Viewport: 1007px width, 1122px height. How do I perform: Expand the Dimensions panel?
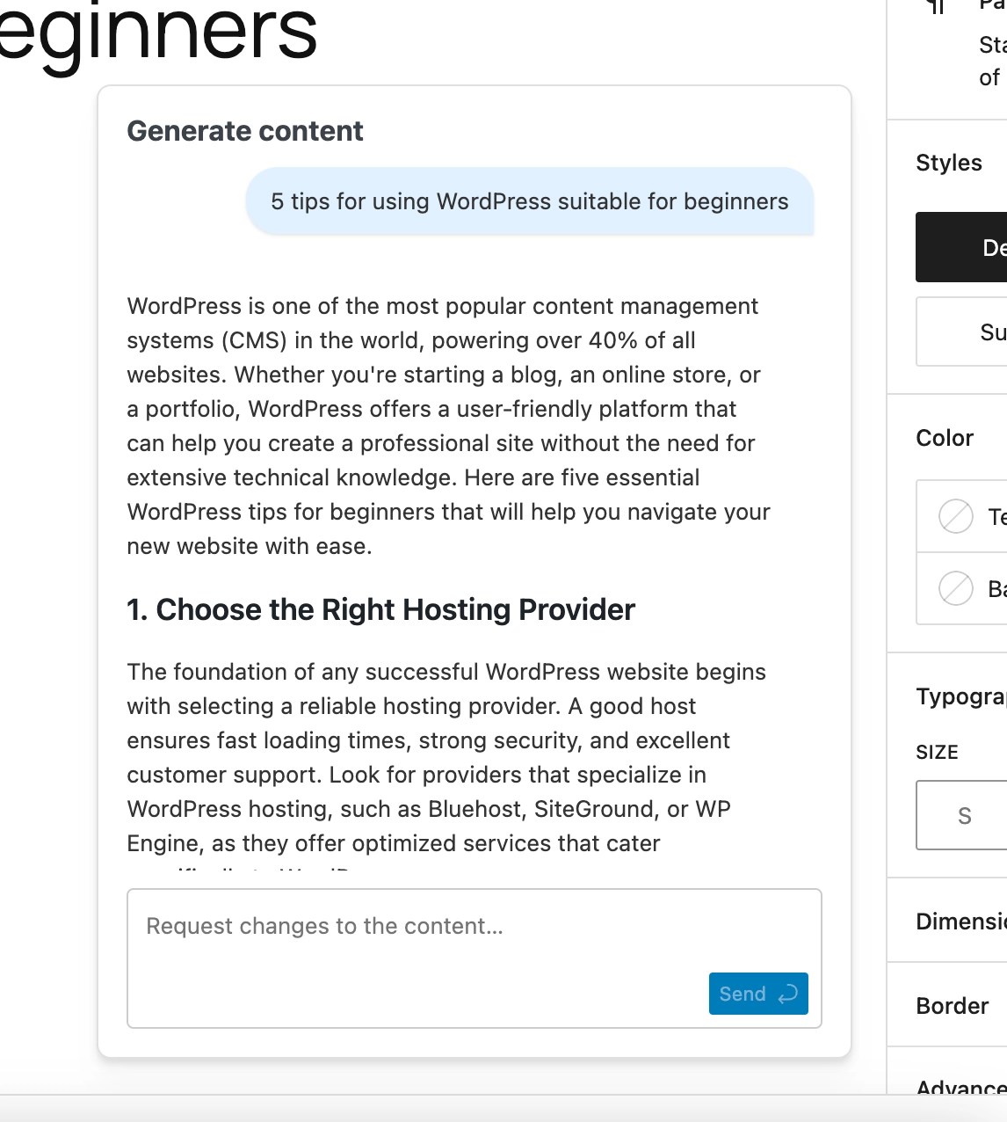coord(960,921)
